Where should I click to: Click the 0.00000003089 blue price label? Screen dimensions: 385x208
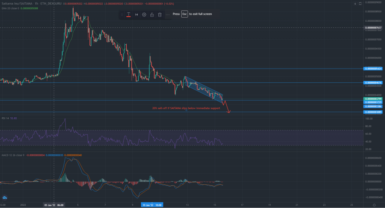click(373, 112)
